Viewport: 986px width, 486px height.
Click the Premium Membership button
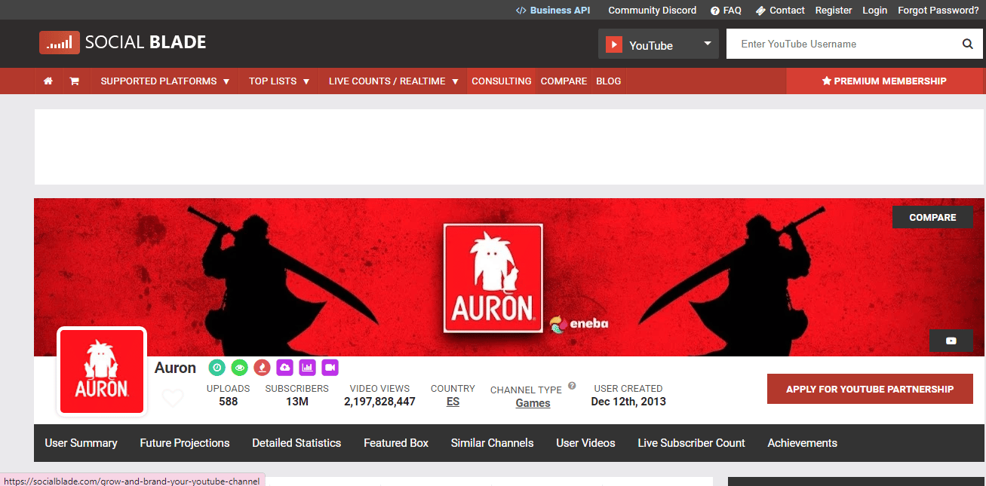(884, 81)
